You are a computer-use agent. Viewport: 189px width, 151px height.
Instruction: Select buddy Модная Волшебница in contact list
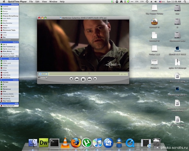pyautogui.click(x=9, y=16)
